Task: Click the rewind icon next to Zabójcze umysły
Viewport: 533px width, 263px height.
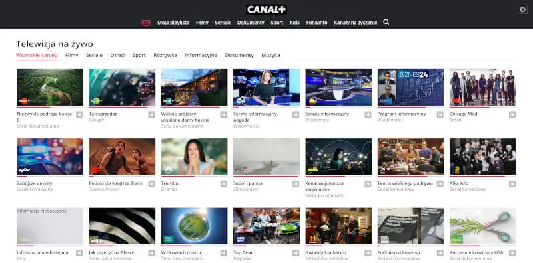Action: point(79,184)
